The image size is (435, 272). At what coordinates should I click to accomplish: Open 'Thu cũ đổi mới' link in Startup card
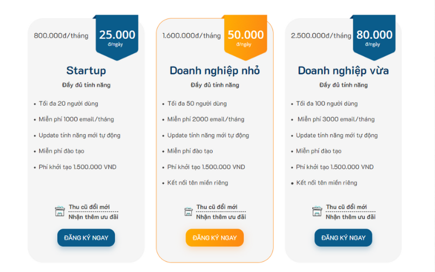[x=89, y=207]
